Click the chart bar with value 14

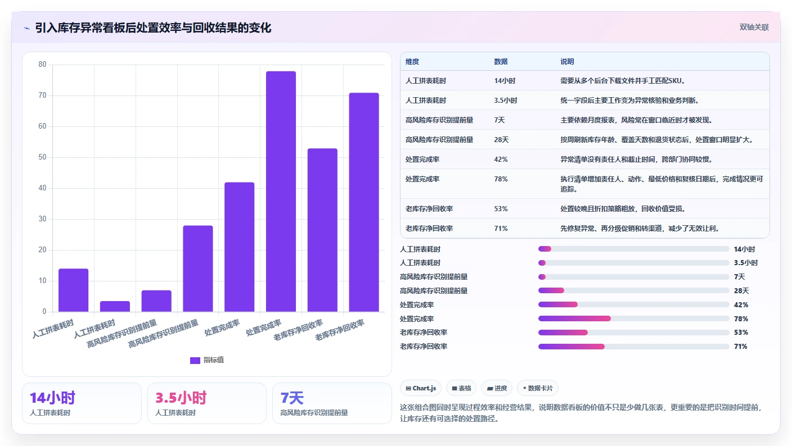(x=74, y=290)
